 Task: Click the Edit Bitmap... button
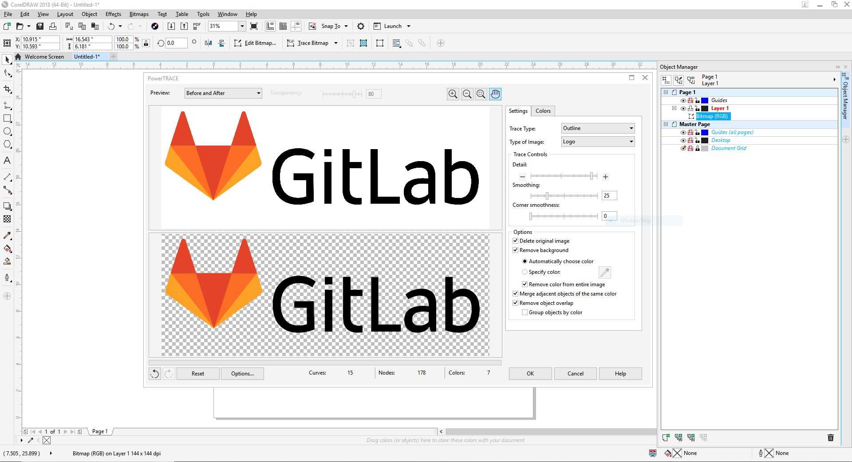(255, 43)
